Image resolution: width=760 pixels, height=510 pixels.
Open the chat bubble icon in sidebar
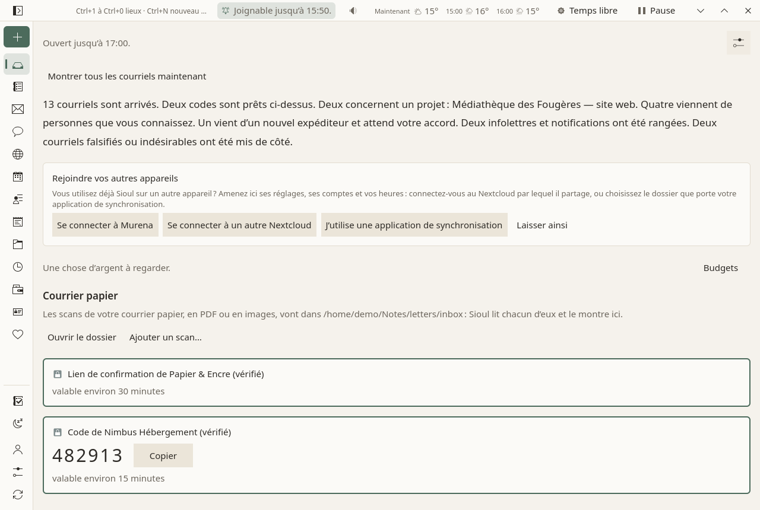click(x=18, y=132)
